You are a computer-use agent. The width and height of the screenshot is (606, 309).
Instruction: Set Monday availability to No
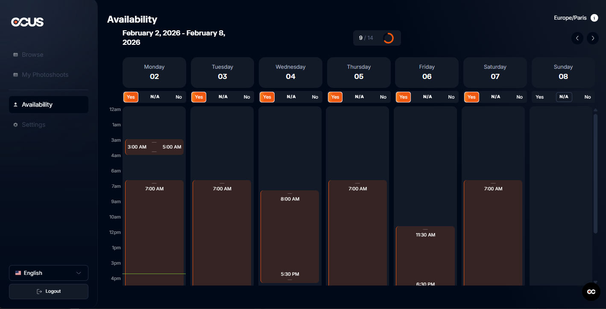pyautogui.click(x=179, y=97)
